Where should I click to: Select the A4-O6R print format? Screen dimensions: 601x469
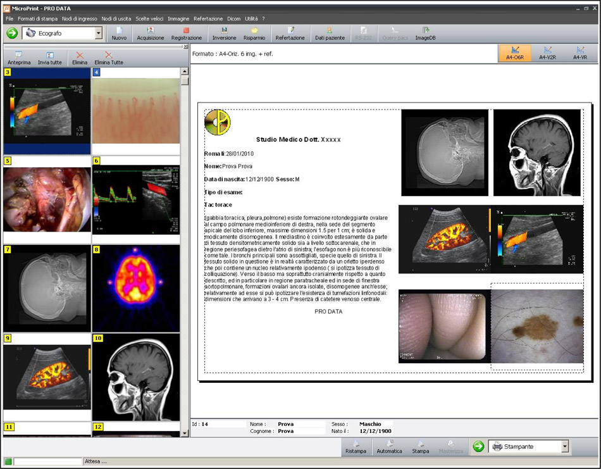pyautogui.click(x=515, y=53)
